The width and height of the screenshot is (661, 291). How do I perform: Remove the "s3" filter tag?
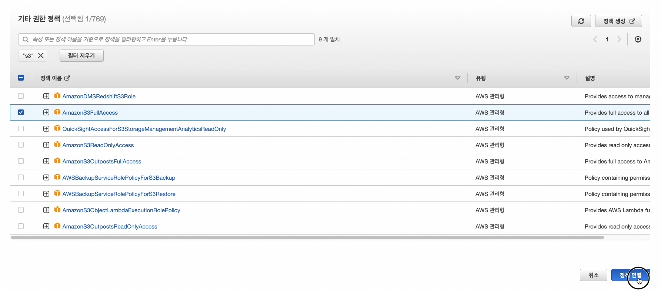pyautogui.click(x=41, y=55)
